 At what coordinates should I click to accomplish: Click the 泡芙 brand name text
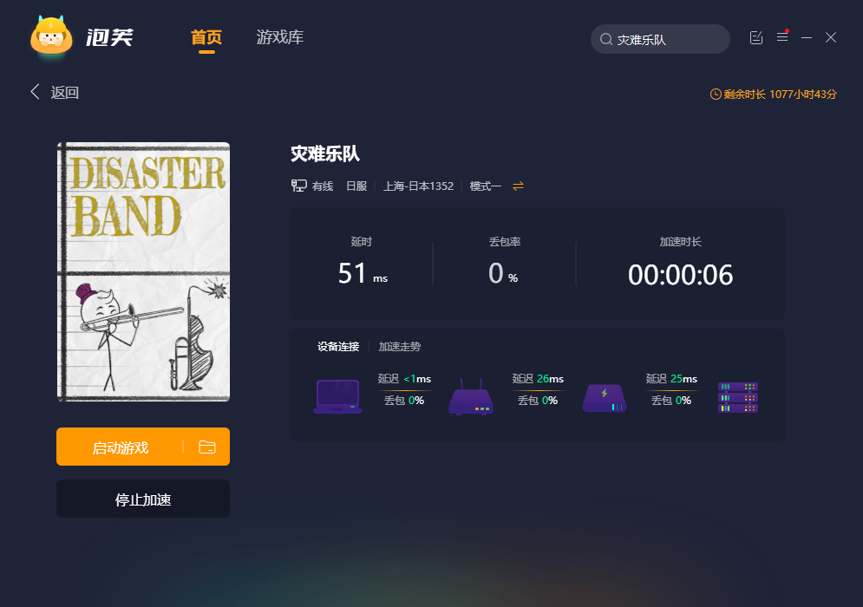[109, 37]
